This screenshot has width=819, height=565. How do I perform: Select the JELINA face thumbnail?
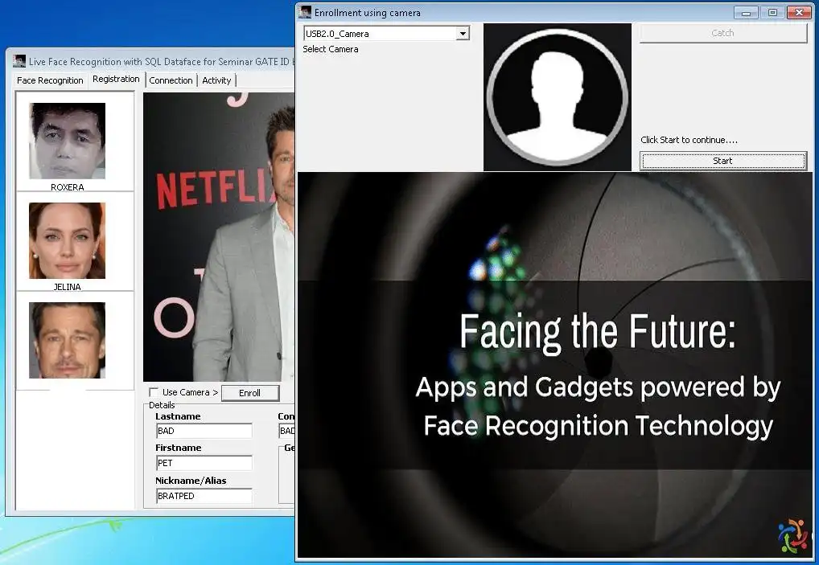click(x=68, y=240)
